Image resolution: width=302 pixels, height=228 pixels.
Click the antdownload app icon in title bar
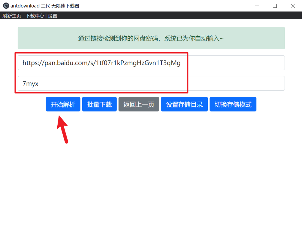(x=6, y=6)
